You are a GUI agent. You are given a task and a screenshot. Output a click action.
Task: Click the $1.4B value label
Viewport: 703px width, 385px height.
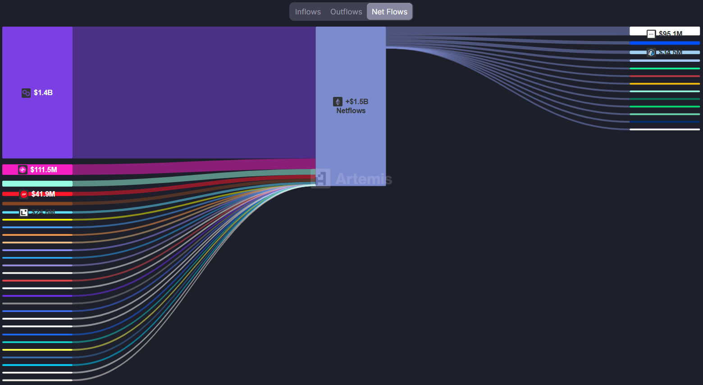click(x=43, y=92)
